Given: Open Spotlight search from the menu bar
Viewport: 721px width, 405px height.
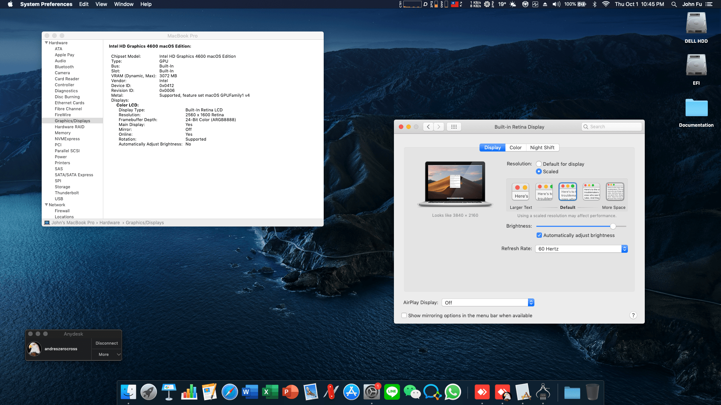Looking at the screenshot, I should [x=673, y=4].
